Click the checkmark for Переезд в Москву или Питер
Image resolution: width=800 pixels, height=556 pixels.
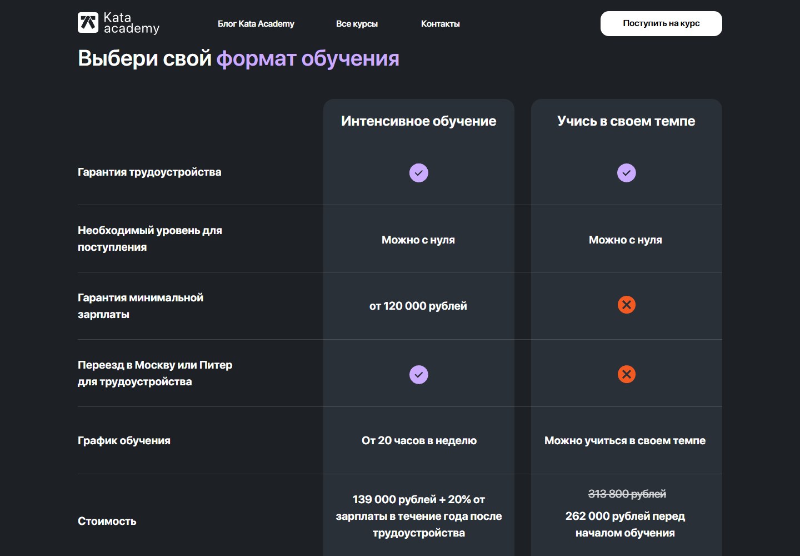click(419, 375)
